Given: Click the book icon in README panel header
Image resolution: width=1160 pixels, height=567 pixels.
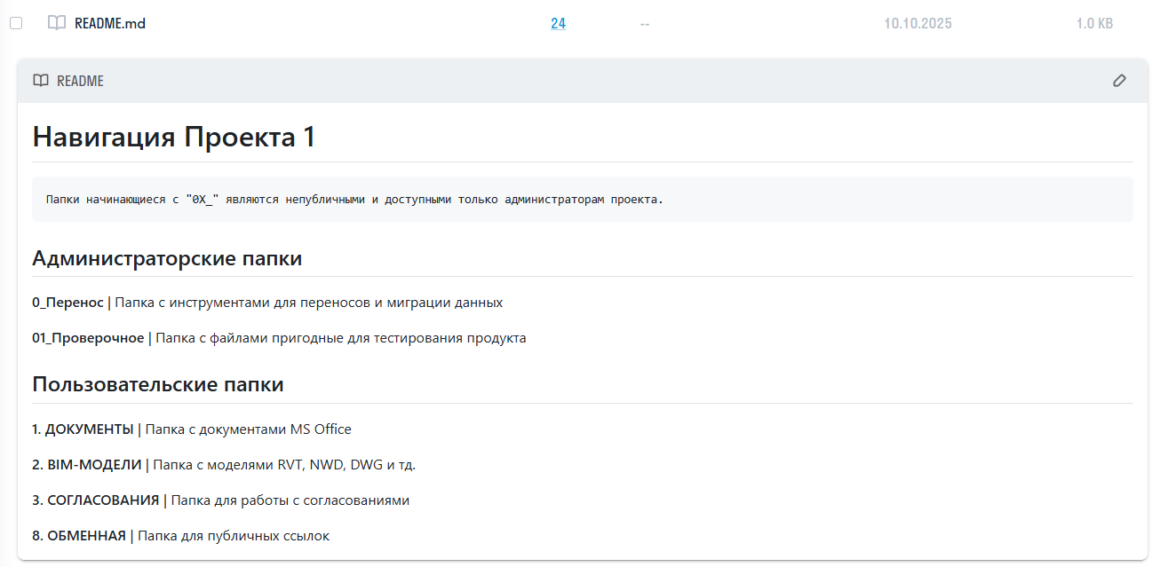Looking at the screenshot, I should 41,81.
